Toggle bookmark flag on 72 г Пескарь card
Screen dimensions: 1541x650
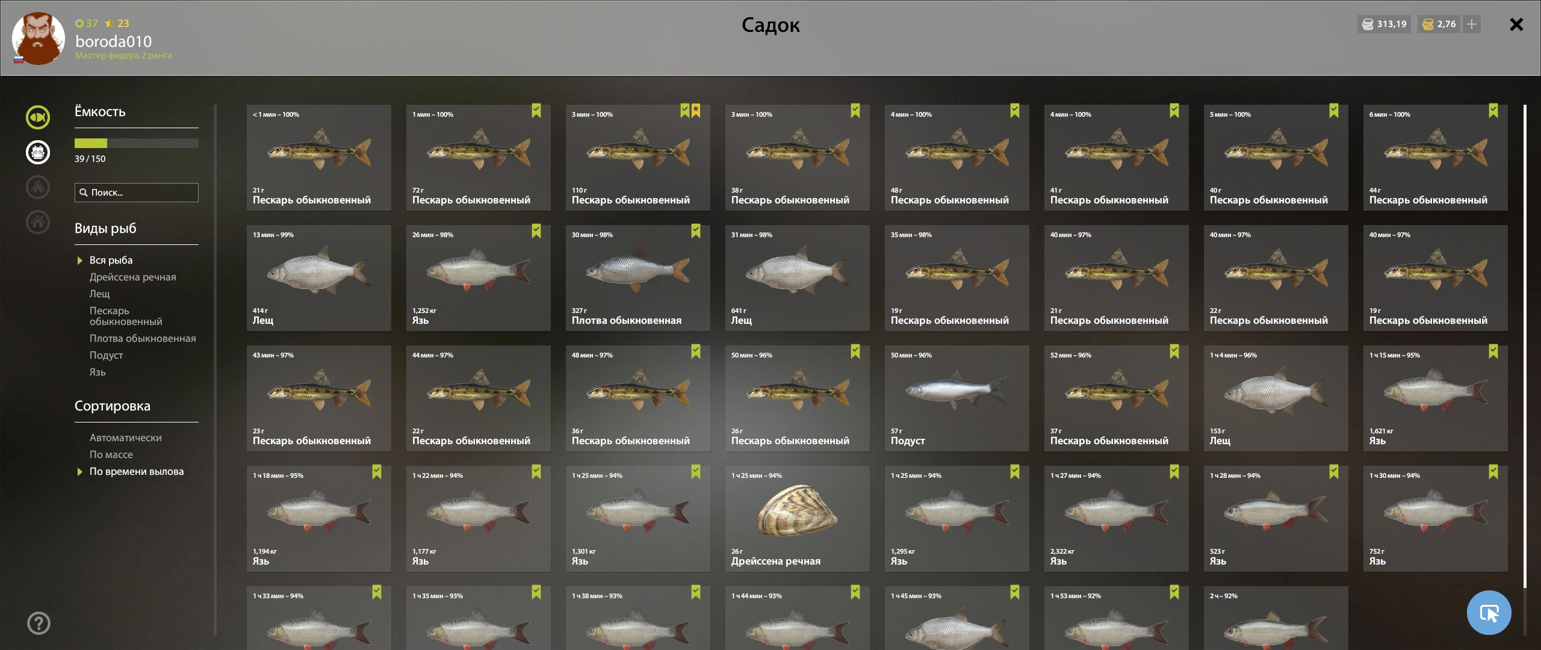(536, 111)
